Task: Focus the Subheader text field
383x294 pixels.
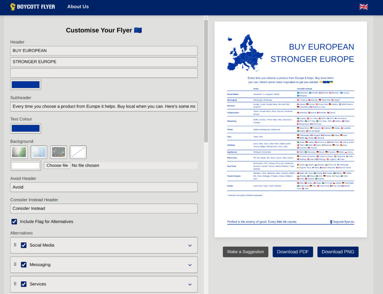Action: click(104, 106)
